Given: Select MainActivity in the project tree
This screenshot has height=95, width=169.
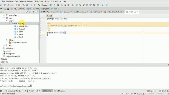Looking at the screenshot, I should click(x=24, y=26).
